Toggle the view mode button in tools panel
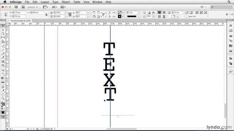 click(3, 117)
